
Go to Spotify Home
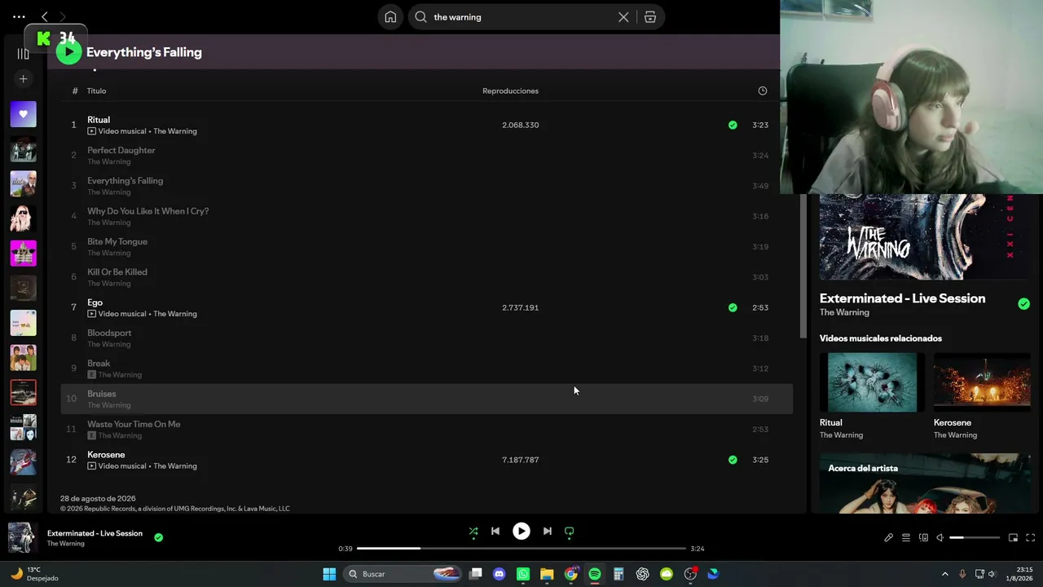coord(390,17)
